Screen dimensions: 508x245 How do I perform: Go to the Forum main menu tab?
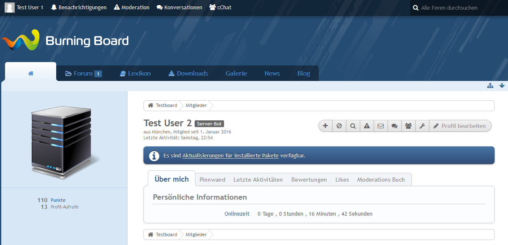coord(83,73)
